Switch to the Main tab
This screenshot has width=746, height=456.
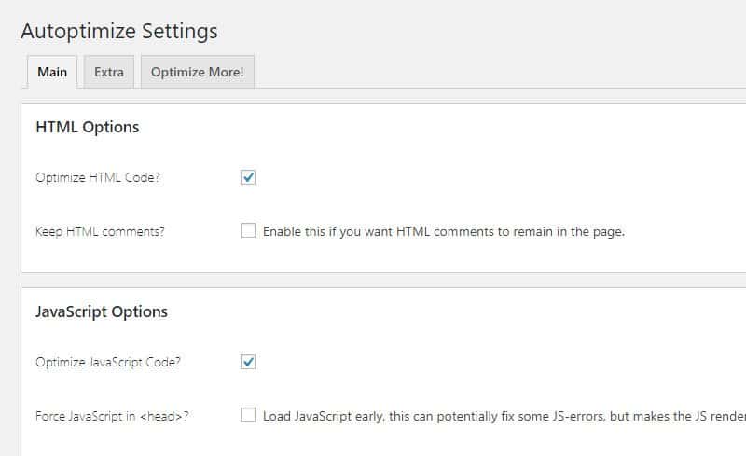pos(52,72)
